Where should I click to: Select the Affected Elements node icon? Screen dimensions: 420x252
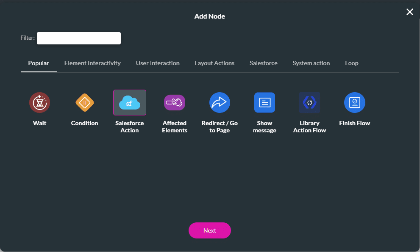tap(175, 102)
